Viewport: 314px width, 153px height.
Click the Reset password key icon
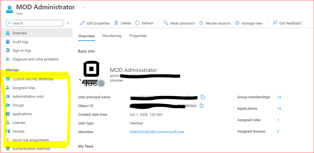(166, 23)
